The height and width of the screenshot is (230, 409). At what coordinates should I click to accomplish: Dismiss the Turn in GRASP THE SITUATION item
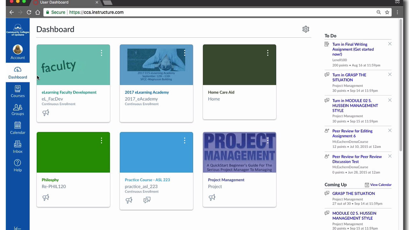pyautogui.click(x=390, y=74)
